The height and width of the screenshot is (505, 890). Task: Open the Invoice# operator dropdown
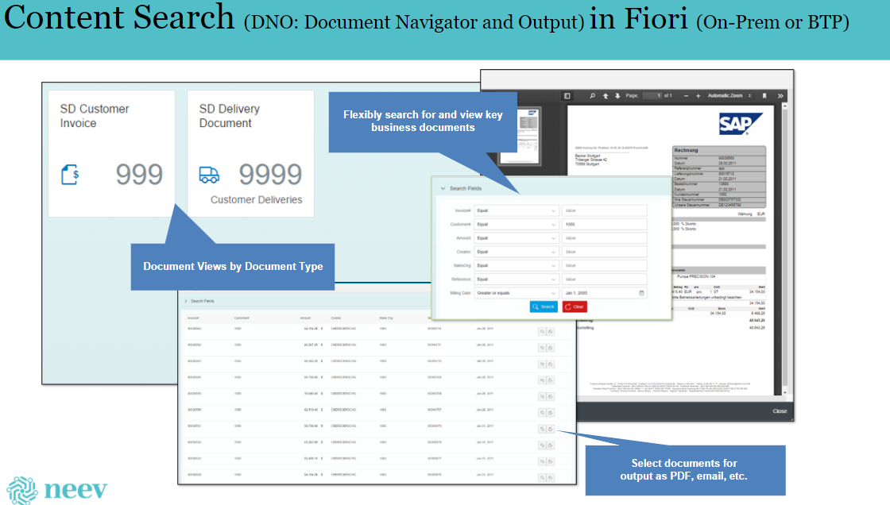[x=516, y=210]
